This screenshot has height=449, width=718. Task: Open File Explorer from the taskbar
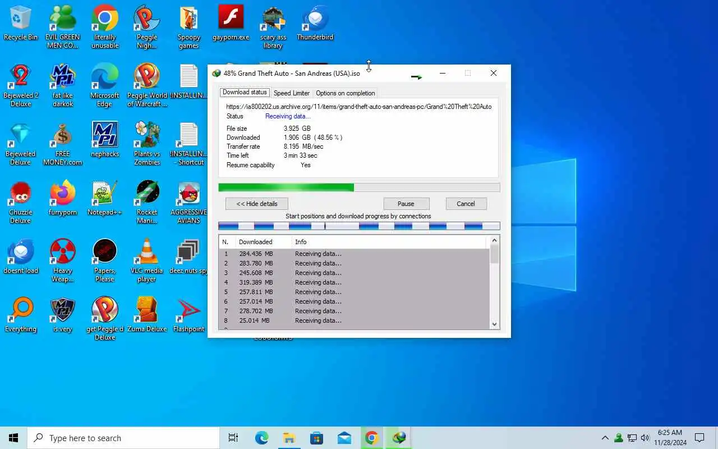point(289,438)
